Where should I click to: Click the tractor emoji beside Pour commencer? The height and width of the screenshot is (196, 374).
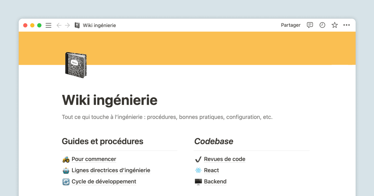pyautogui.click(x=65, y=159)
